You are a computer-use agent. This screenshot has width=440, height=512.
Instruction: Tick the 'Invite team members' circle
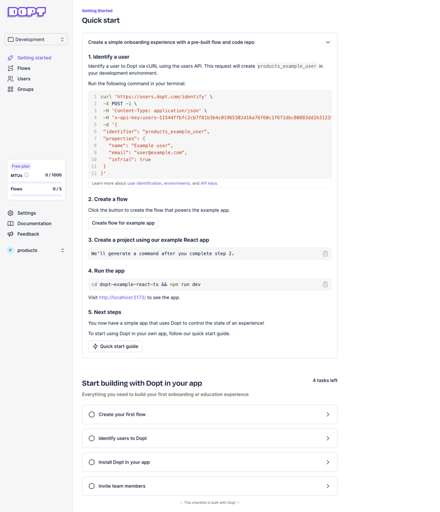coord(91,486)
